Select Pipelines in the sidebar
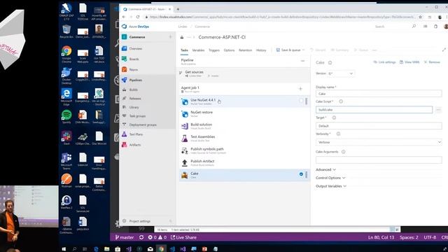This screenshot has height=252, width=448. 135,80
